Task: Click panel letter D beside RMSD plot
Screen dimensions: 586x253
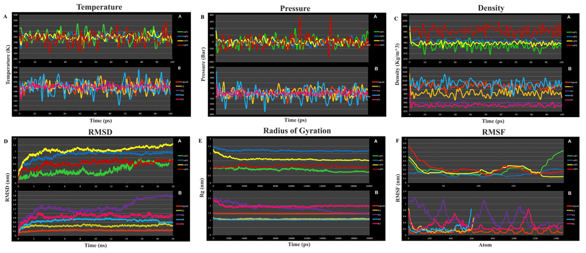Action: 5,142
